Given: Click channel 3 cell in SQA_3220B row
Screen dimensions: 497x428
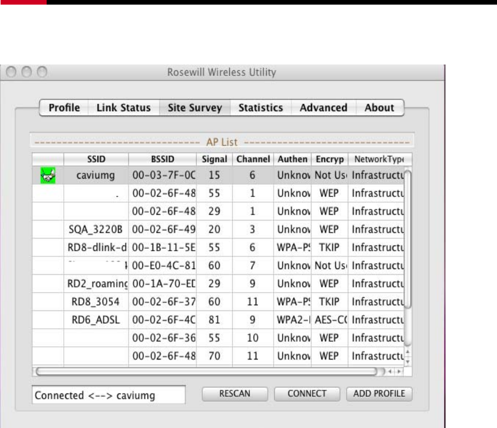Looking at the screenshot, I should [x=253, y=229].
